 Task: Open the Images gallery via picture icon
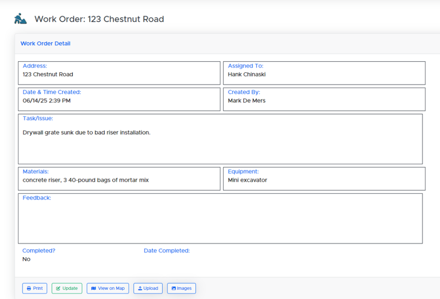(x=174, y=288)
